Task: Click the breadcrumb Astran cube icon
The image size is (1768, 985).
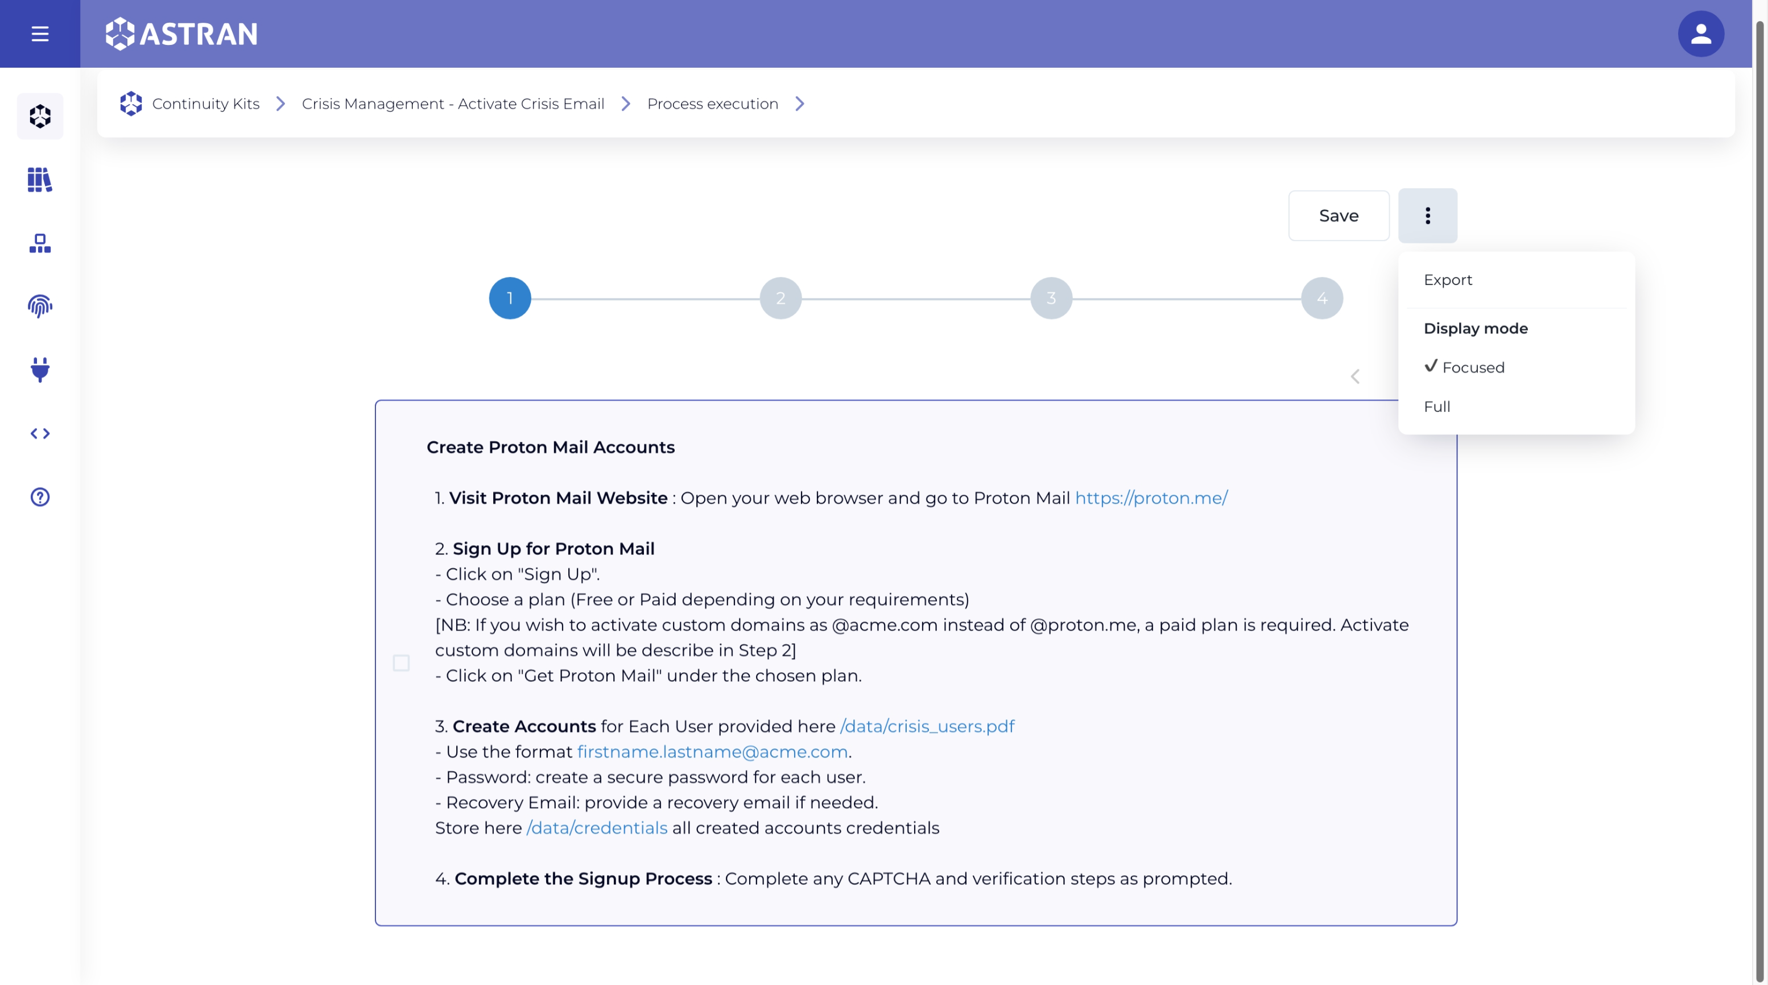Action: [x=130, y=104]
